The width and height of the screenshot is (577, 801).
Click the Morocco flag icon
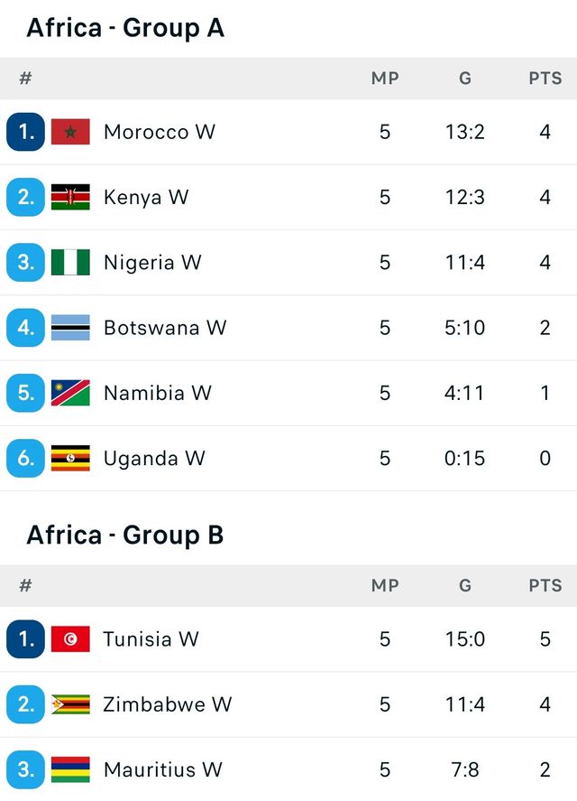tap(70, 132)
